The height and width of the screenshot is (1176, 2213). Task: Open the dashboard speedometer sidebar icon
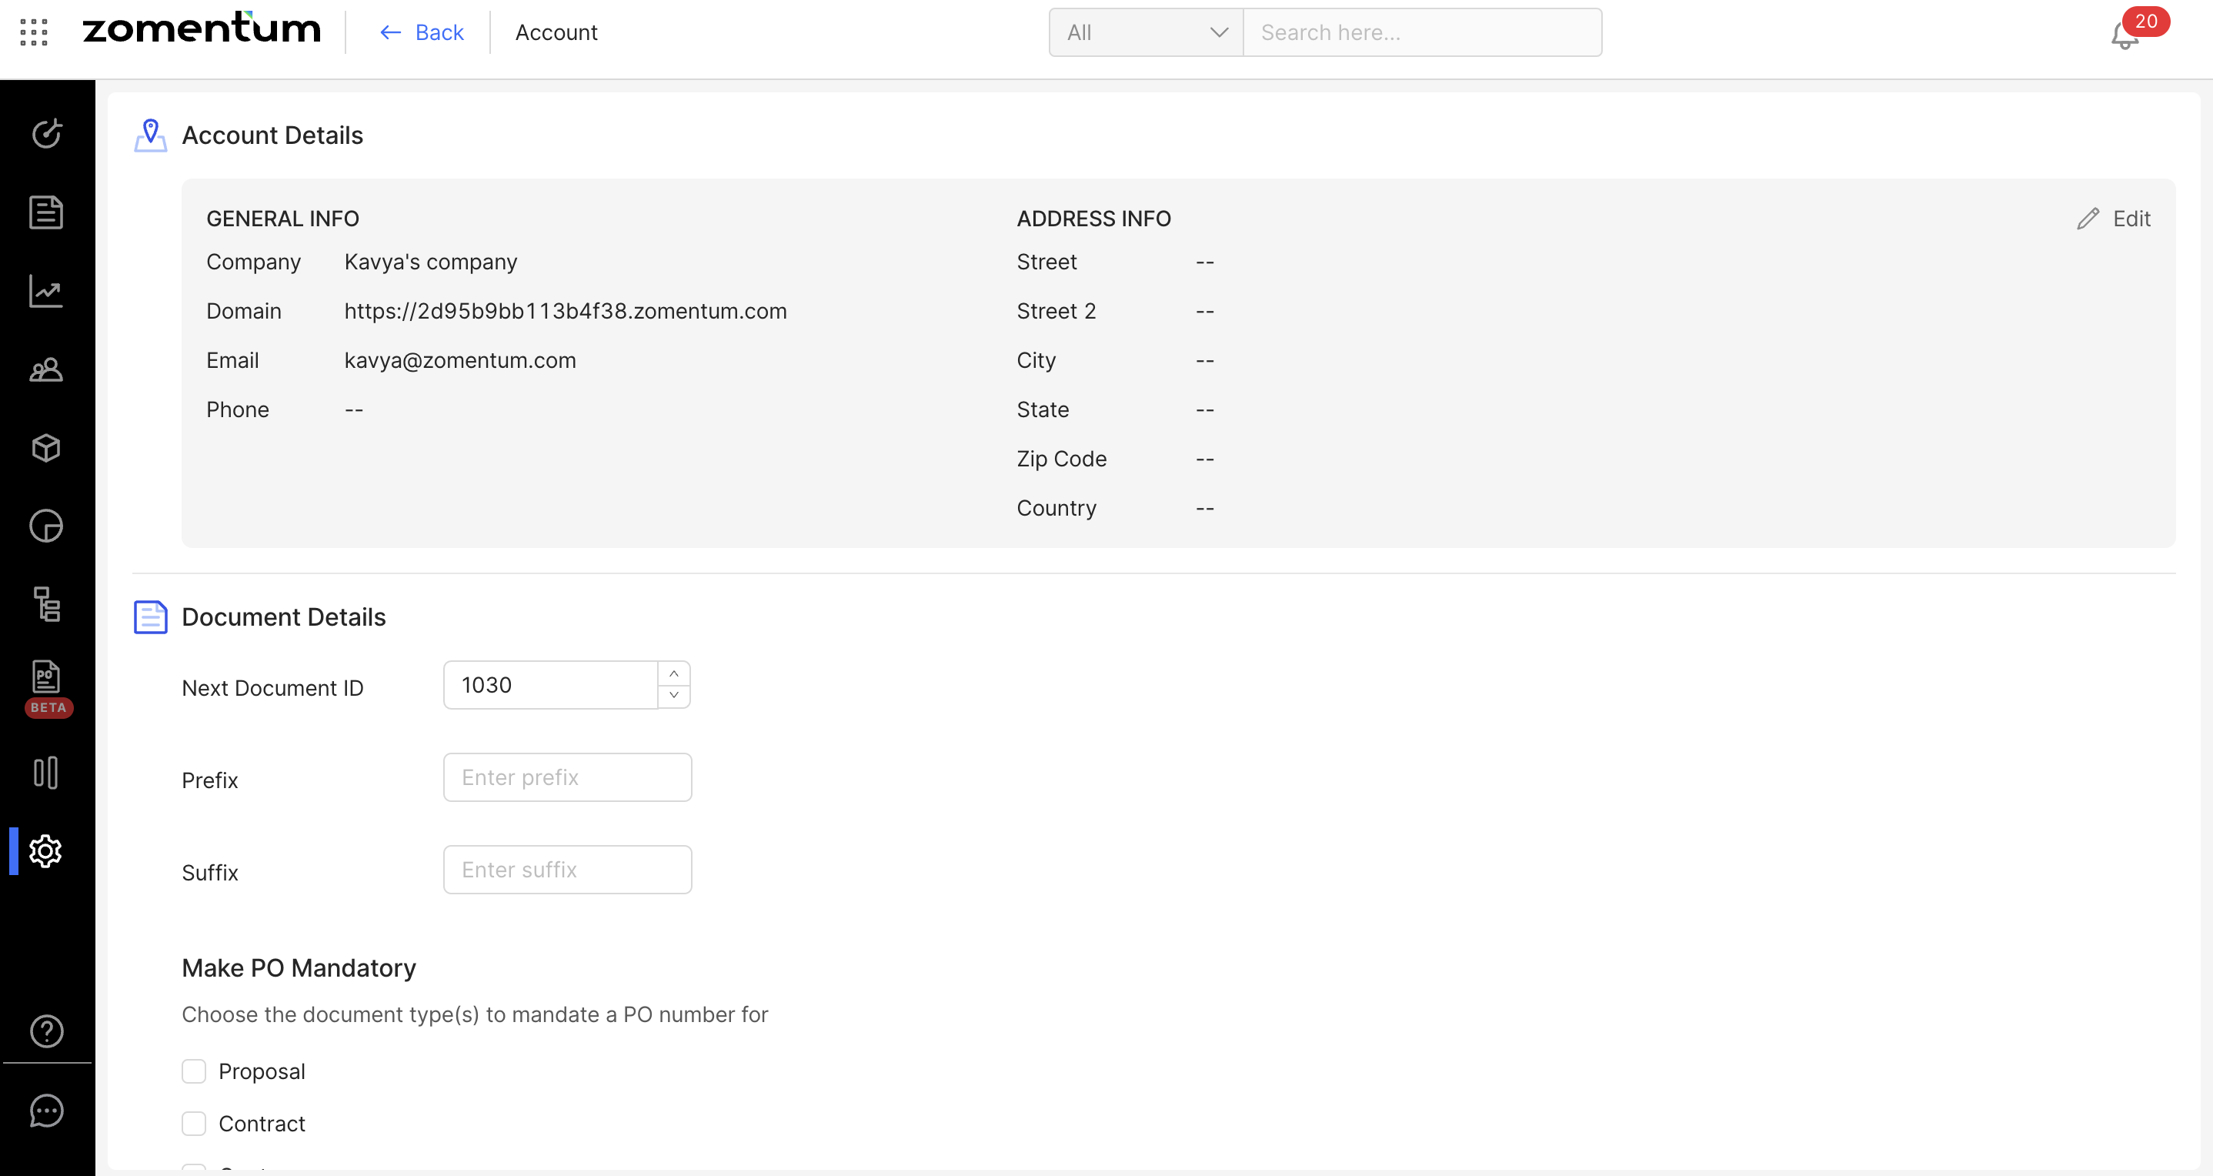coord(46,133)
